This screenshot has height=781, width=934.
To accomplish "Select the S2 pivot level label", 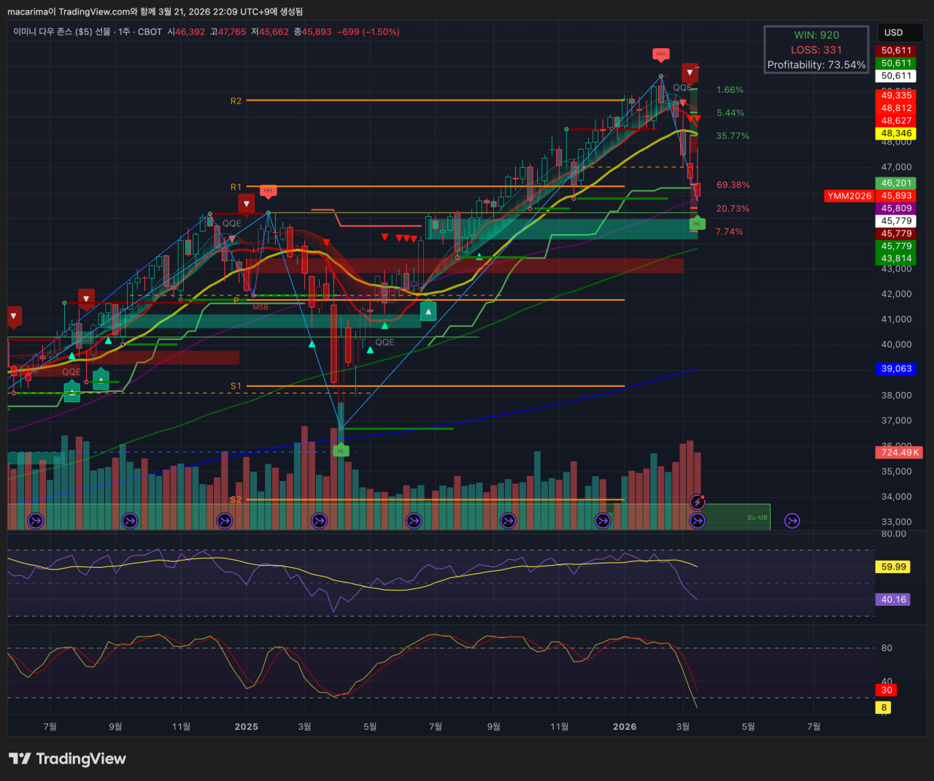I will coord(236,500).
